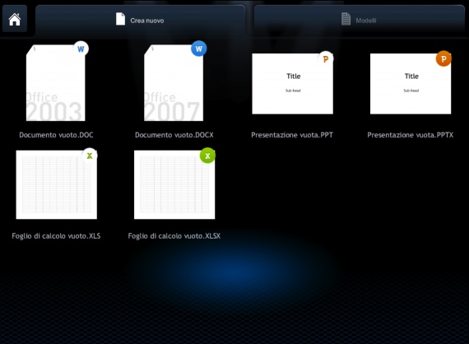Click lined document icon beside Modelli
Viewport: 469px width, 344px height.
tap(346, 19)
